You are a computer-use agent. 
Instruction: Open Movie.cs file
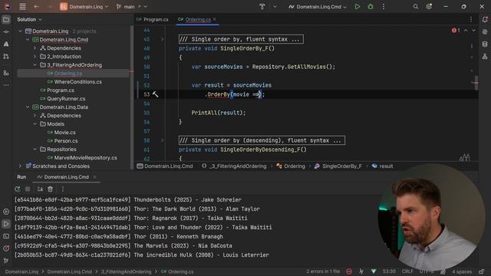(64, 133)
